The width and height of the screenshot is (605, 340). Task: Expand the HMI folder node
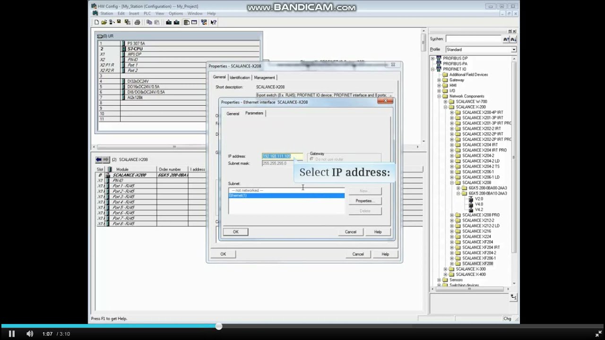[x=439, y=85]
